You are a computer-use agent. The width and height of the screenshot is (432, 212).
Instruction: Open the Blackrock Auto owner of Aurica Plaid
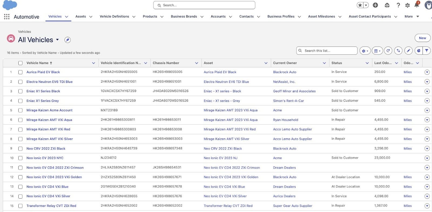click(x=285, y=72)
